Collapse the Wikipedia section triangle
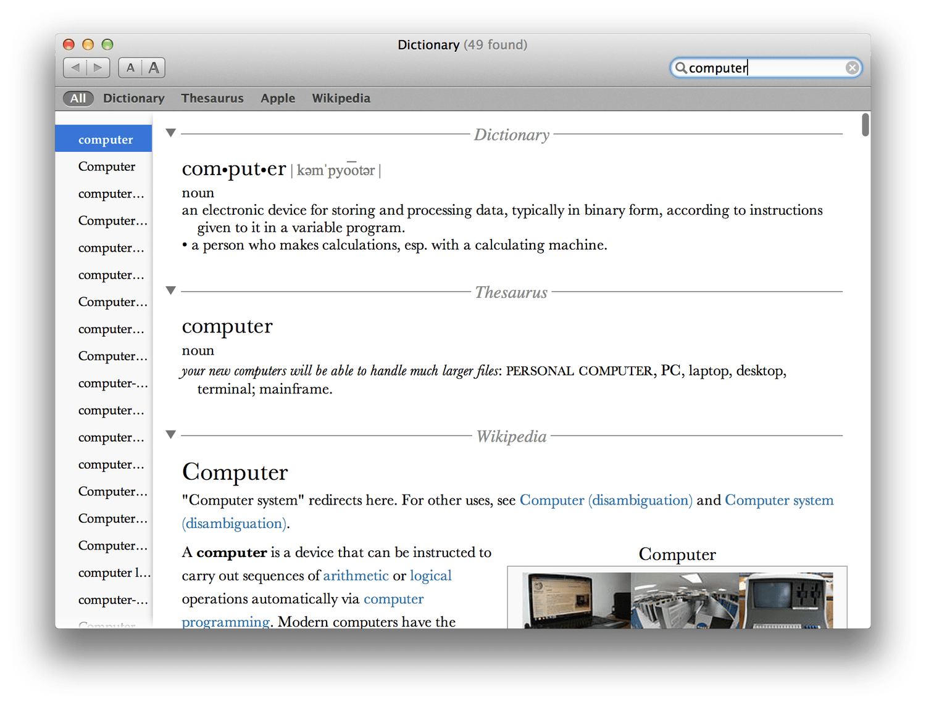Image resolution: width=926 pixels, height=705 pixels. [171, 434]
